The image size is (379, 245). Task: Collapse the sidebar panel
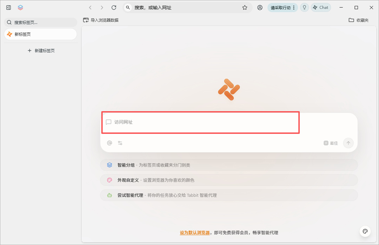click(x=8, y=7)
